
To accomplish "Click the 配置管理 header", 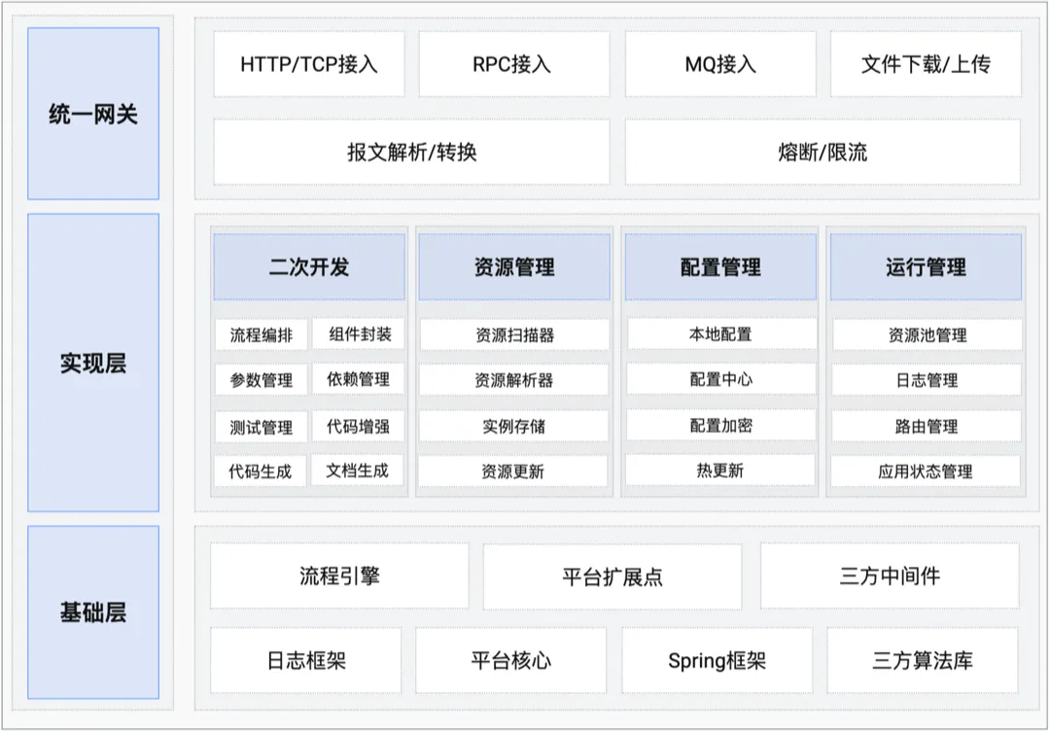I will point(719,266).
